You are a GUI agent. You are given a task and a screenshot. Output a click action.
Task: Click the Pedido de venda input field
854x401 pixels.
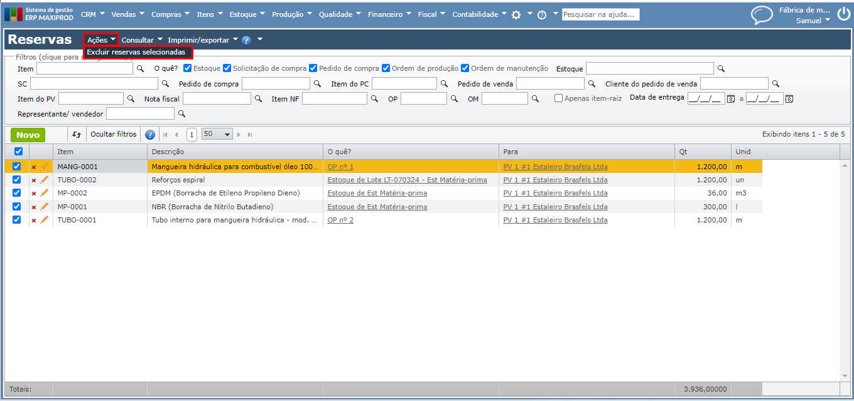click(x=550, y=84)
